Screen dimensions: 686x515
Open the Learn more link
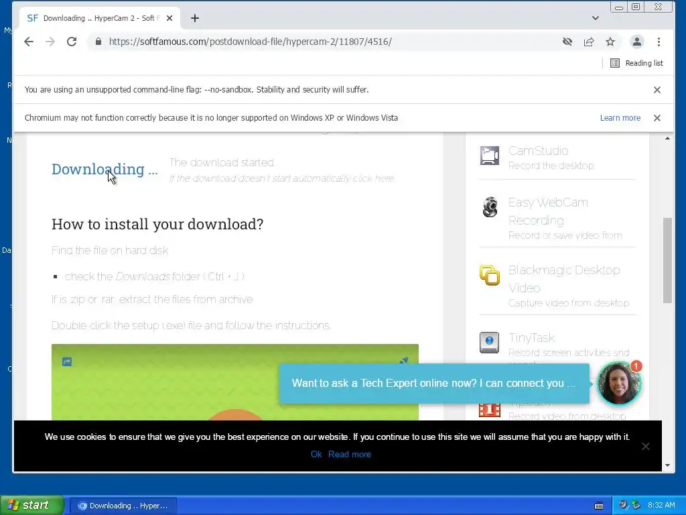(620, 118)
